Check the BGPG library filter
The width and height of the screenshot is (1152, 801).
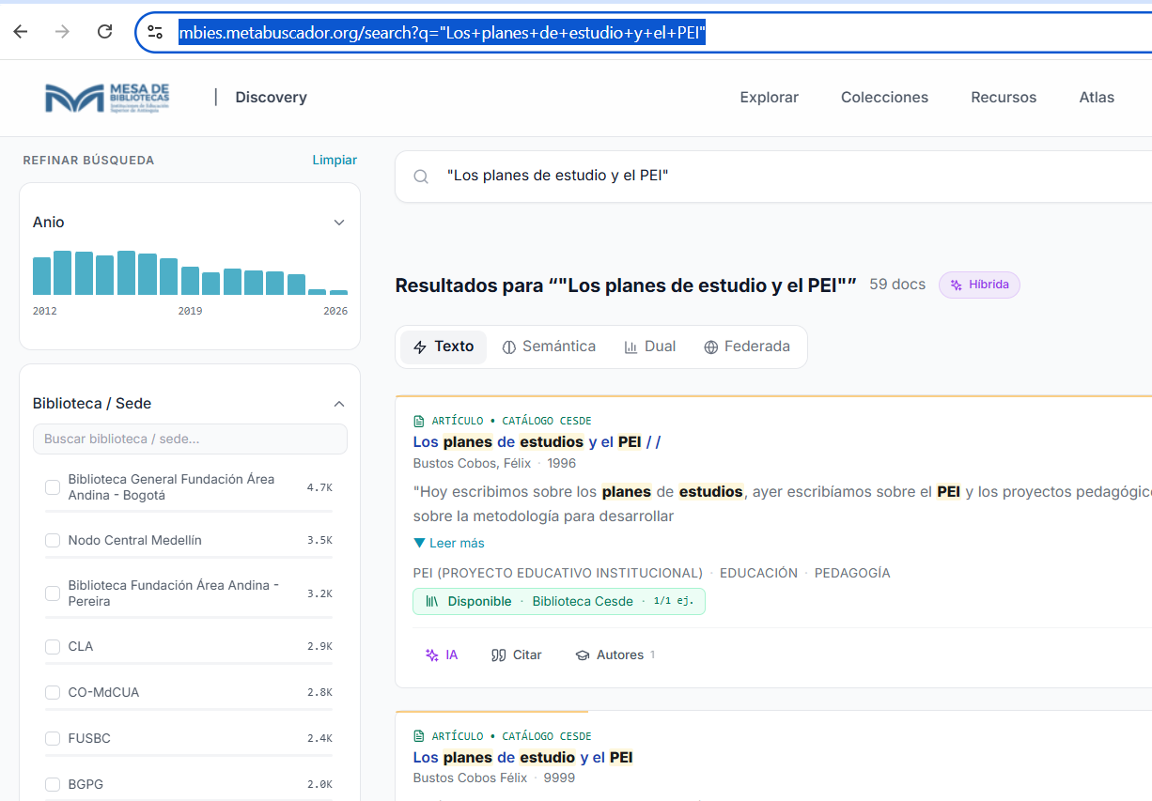tap(53, 784)
